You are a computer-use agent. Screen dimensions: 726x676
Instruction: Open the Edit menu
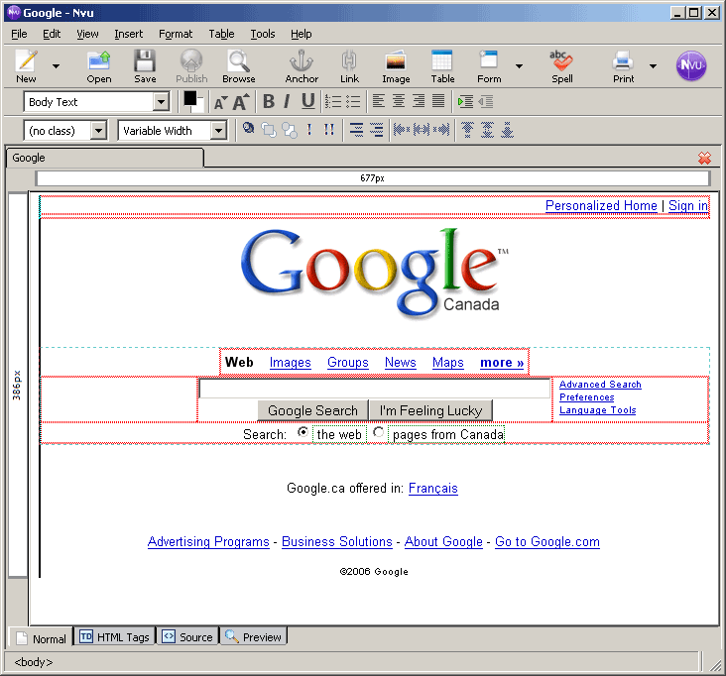52,34
